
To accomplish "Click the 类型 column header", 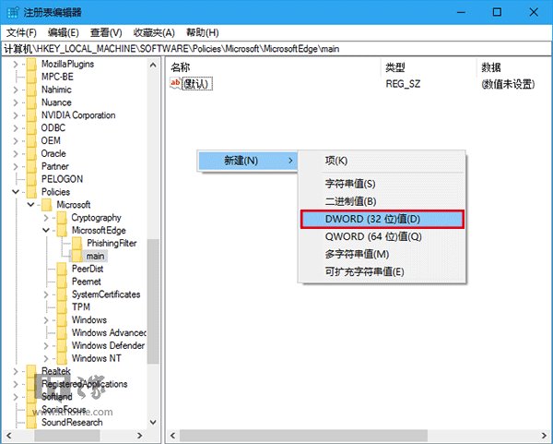I will (429, 67).
